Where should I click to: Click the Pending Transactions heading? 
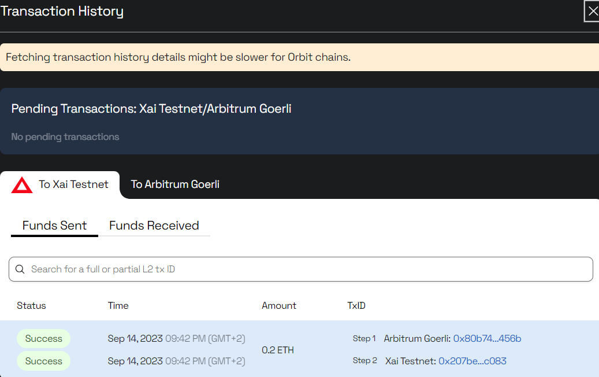(151, 109)
